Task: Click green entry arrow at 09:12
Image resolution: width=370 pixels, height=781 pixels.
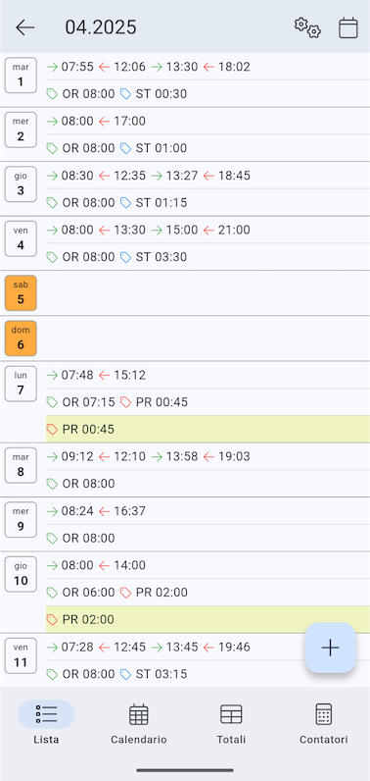Action: 52,456
